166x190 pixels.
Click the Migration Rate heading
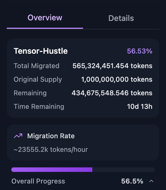pyautogui.click(x=51, y=136)
